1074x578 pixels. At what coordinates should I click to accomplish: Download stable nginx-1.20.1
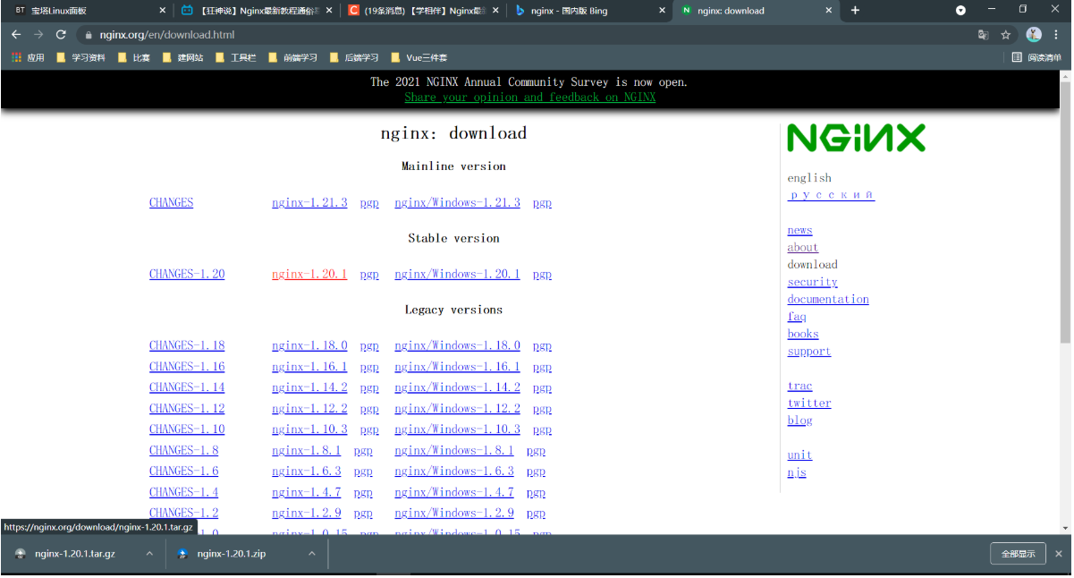click(309, 274)
